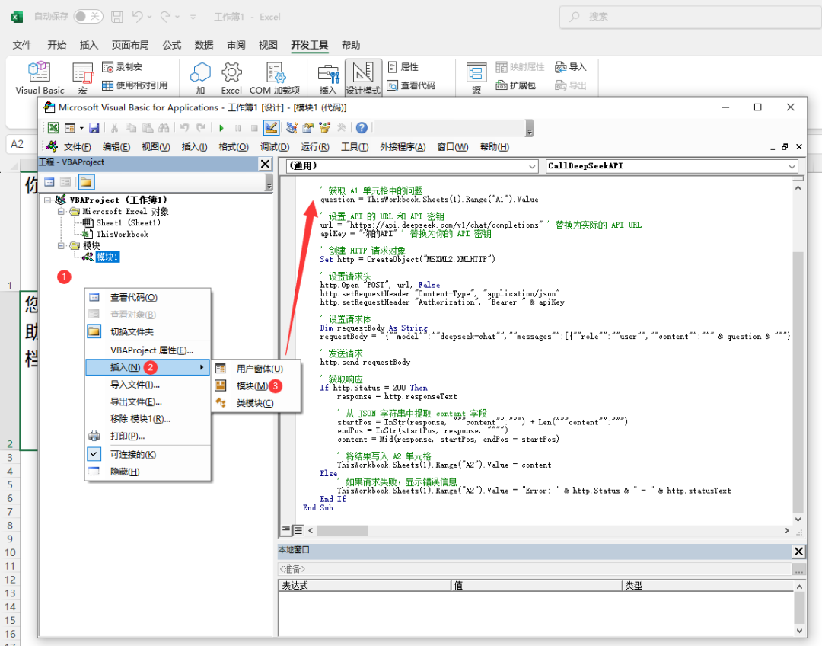822x646 pixels.
Task: Switch to Procedure View button at bottom
Action: pyautogui.click(x=285, y=530)
